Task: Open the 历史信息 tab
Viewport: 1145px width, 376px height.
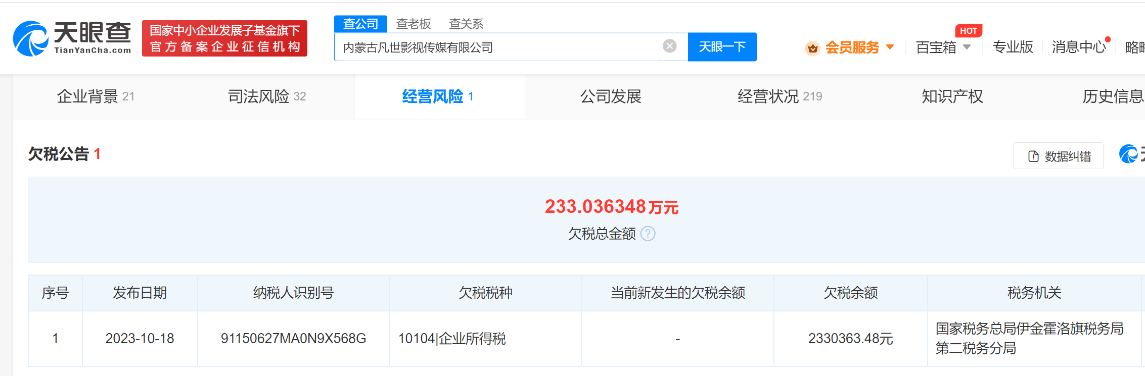Action: pos(1113,96)
